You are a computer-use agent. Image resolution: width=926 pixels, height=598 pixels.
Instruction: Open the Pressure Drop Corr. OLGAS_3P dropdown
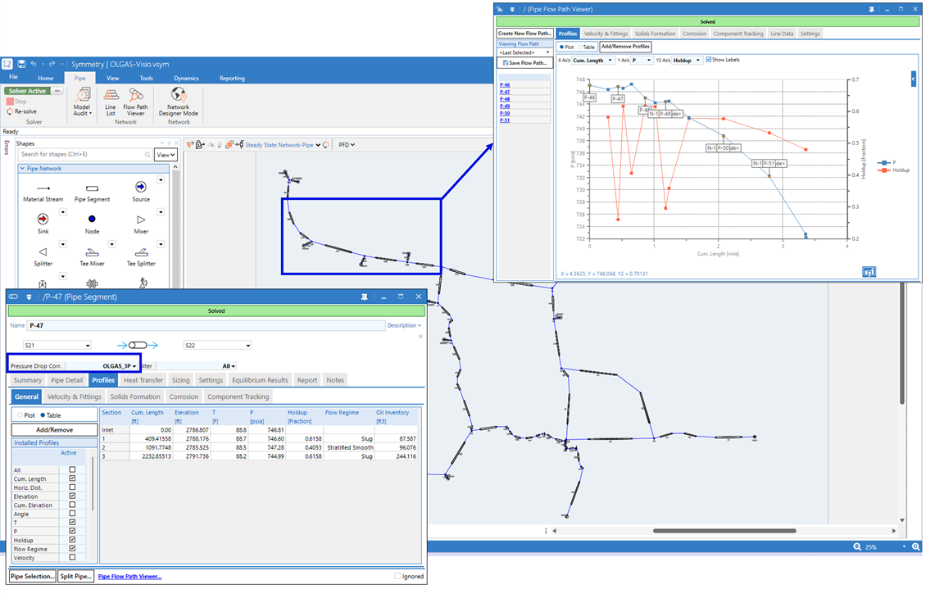[118, 366]
